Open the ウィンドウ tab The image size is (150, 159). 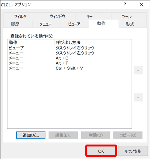coord(57,16)
